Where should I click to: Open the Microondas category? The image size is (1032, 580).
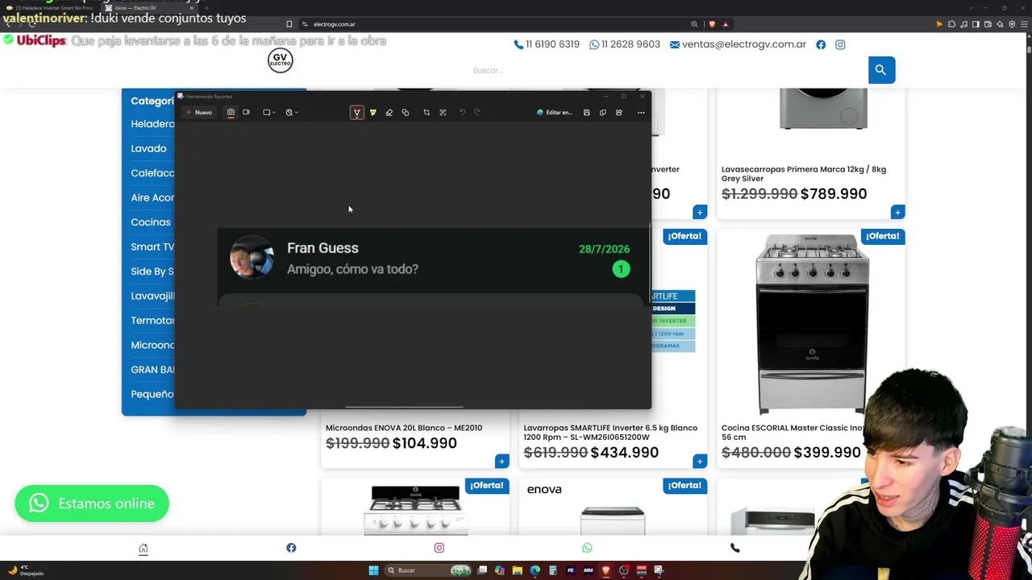coord(152,345)
